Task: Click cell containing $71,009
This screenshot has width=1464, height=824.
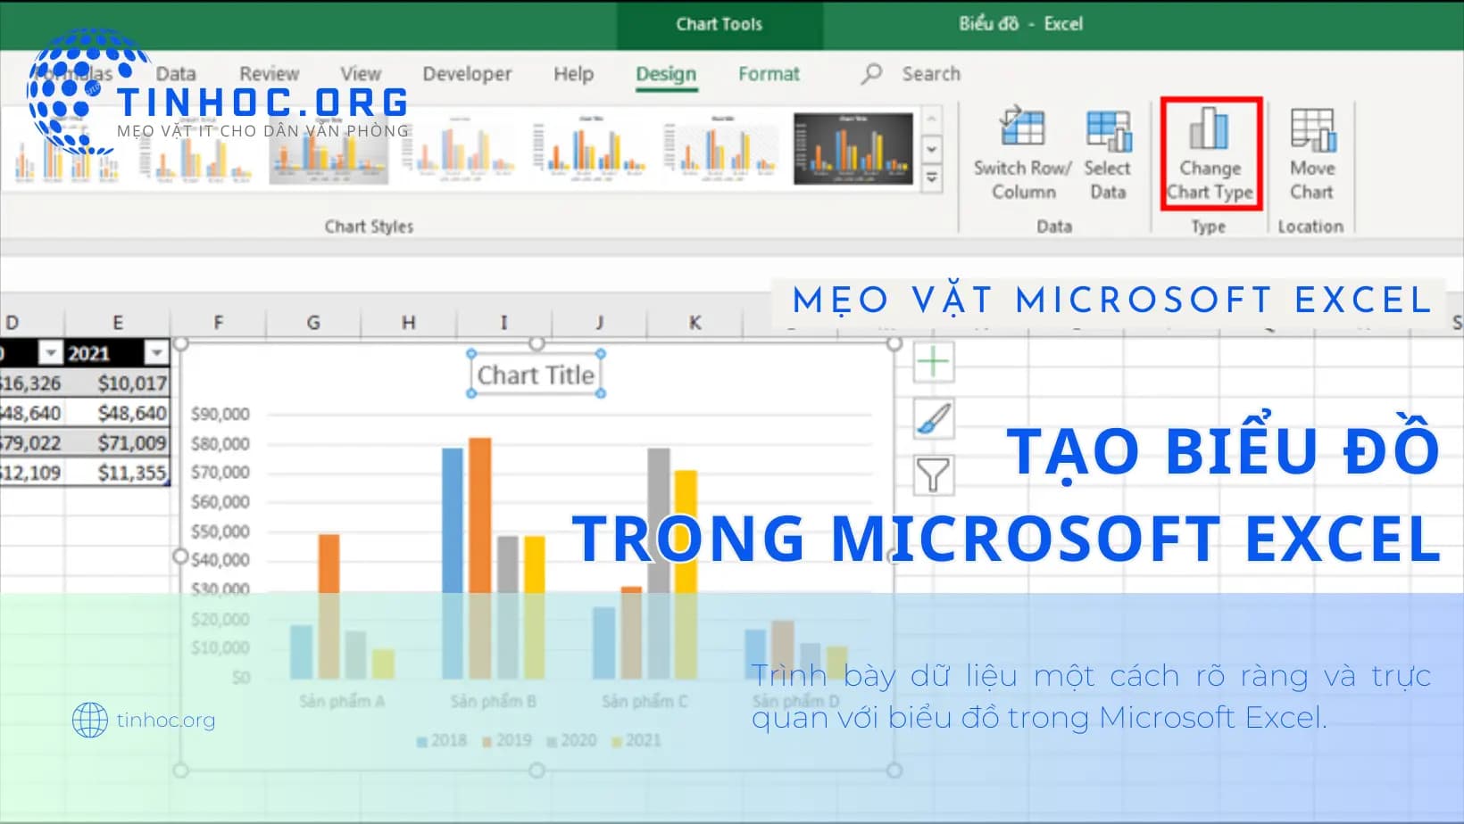Action: click(117, 442)
